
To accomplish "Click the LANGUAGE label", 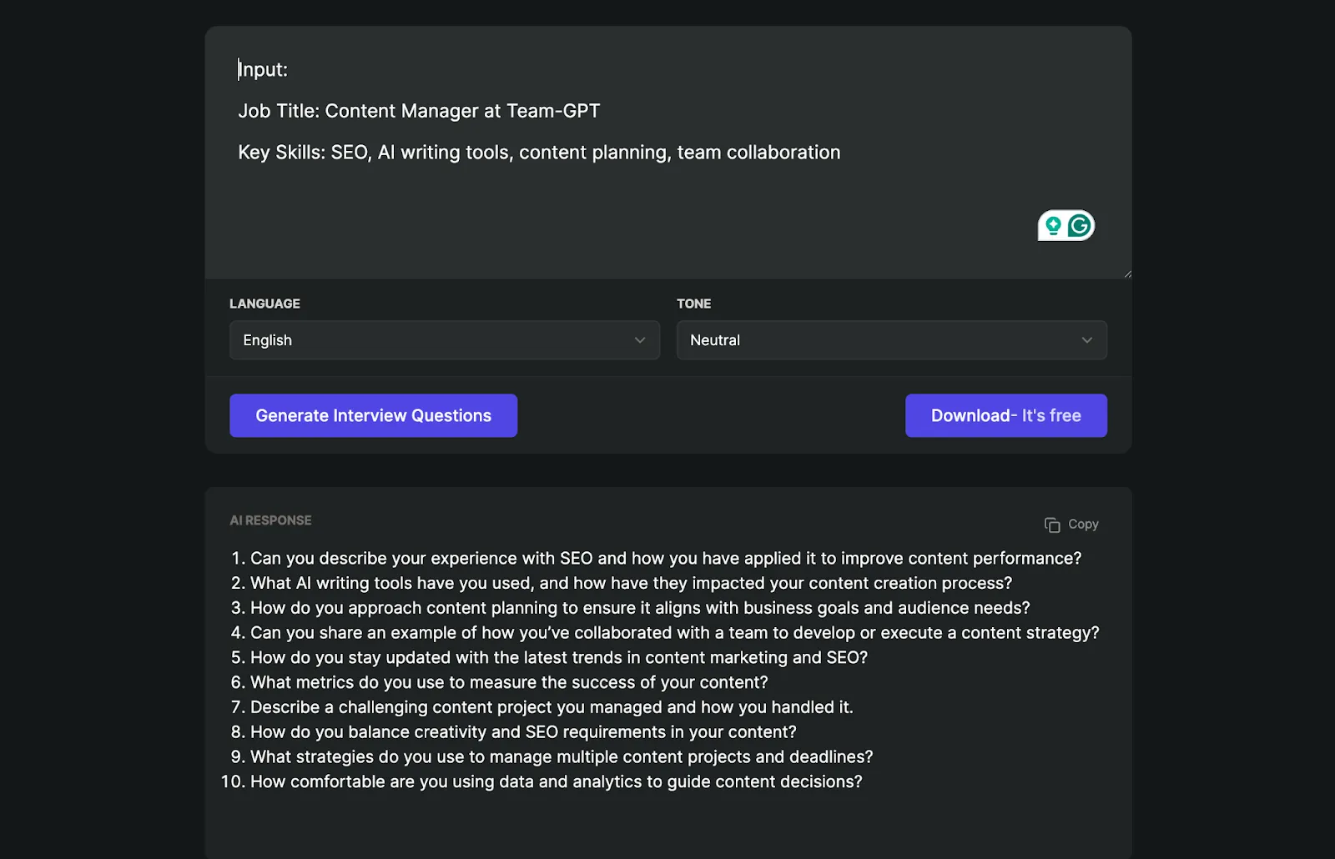I will coord(264,304).
